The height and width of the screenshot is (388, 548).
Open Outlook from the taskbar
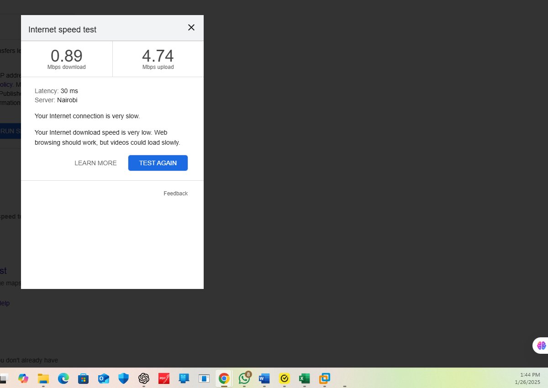point(103,378)
